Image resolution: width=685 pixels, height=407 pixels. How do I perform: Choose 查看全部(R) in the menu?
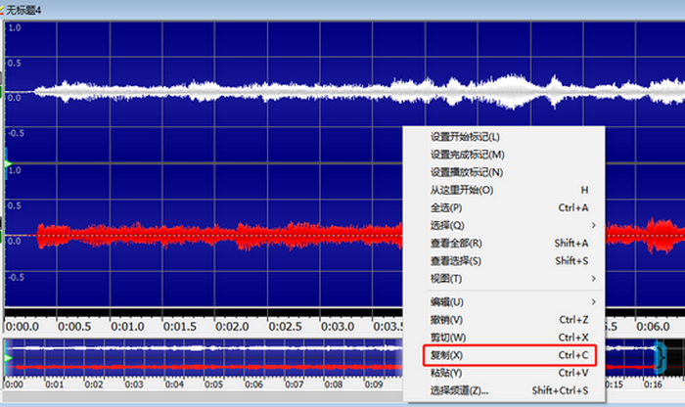[504, 244]
